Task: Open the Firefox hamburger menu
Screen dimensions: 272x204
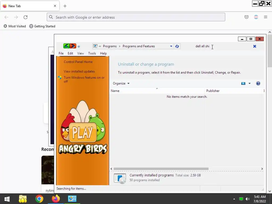Action: (266, 17)
